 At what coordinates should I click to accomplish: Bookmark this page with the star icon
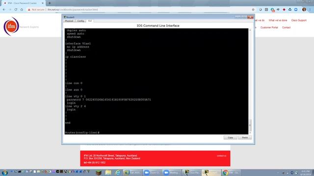[253, 10]
